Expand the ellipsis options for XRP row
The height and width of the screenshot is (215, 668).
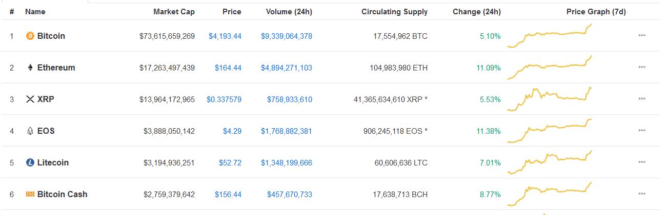pos(642,99)
